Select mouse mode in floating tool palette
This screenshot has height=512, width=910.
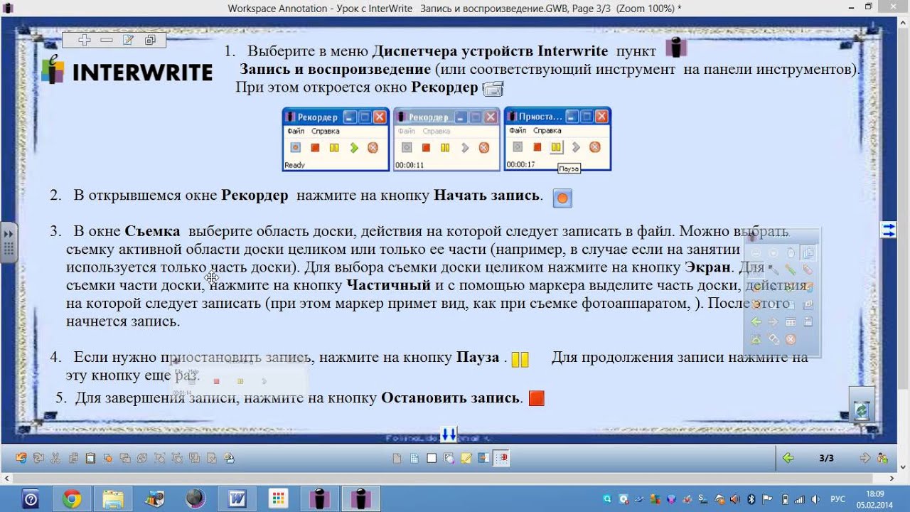791,253
